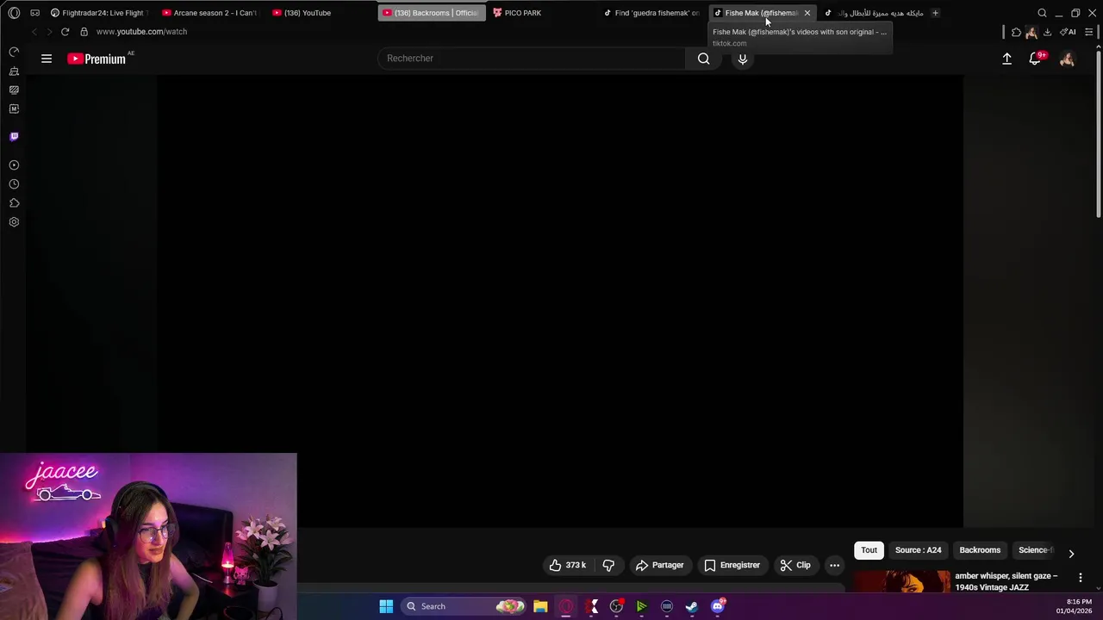Image resolution: width=1103 pixels, height=620 pixels.
Task: Select the Tout filter chip
Action: click(x=869, y=550)
